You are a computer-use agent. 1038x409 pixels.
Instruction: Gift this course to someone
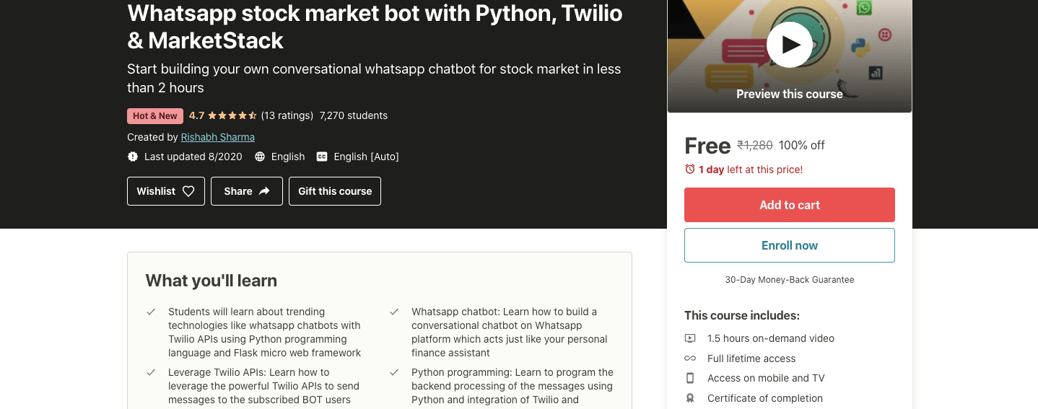335,191
